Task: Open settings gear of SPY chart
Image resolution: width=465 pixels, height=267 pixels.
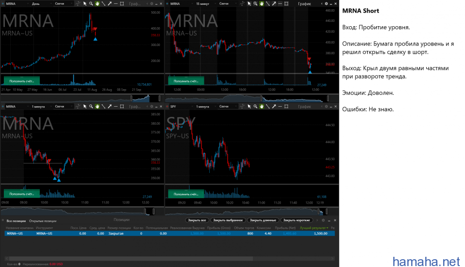Action: 326,106
